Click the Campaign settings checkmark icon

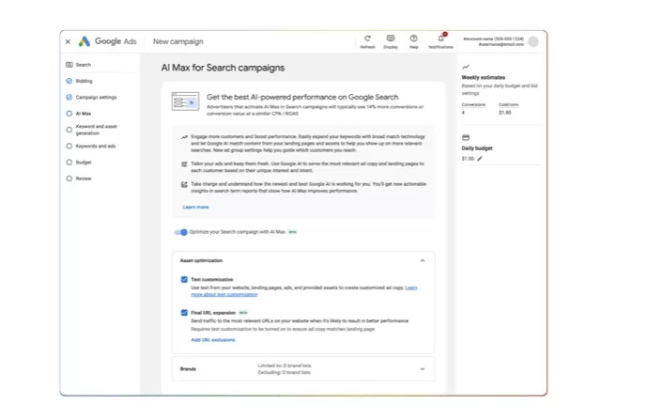69,98
